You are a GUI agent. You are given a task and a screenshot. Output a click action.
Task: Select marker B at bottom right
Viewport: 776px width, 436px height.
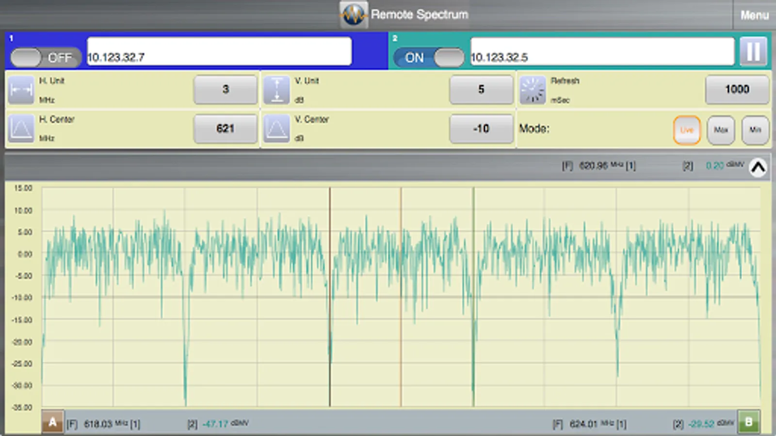[748, 422]
